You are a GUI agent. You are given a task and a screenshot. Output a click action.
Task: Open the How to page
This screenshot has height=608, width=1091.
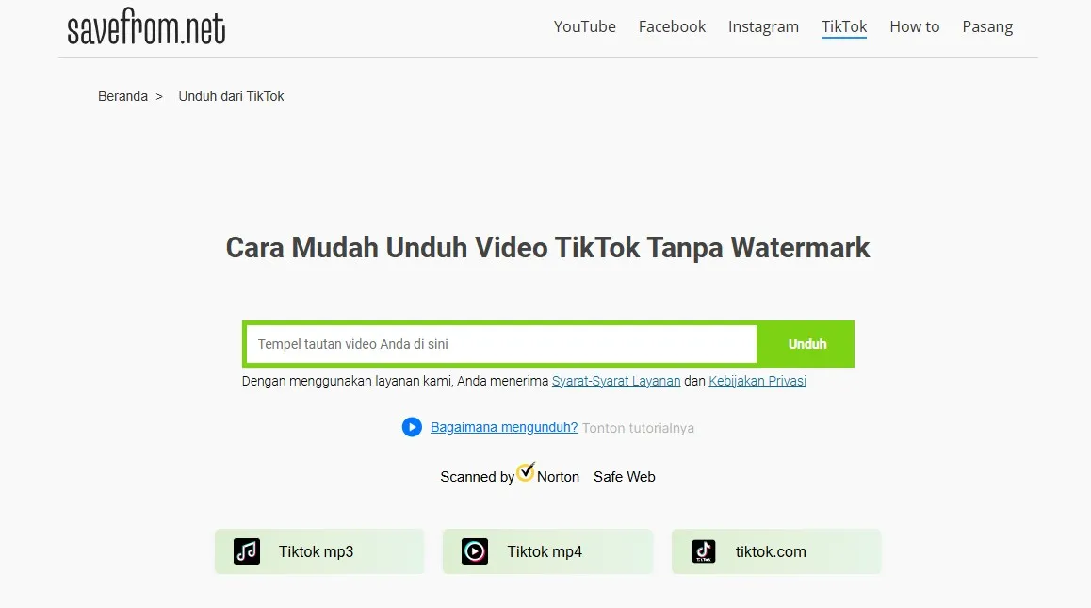click(x=914, y=26)
